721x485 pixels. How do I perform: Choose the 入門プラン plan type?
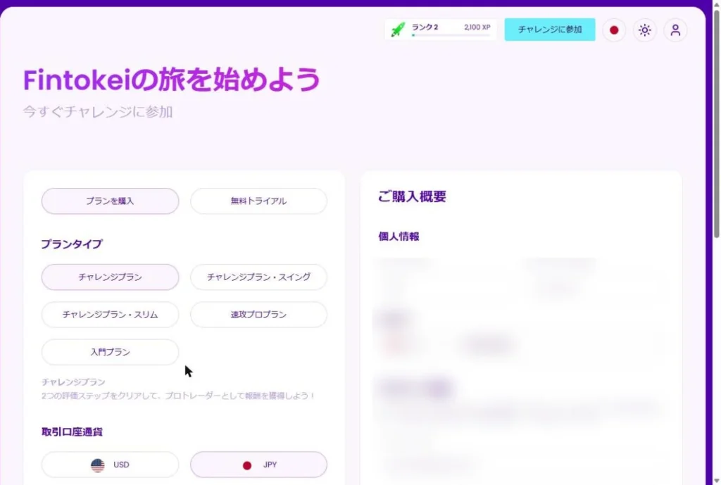click(x=110, y=352)
